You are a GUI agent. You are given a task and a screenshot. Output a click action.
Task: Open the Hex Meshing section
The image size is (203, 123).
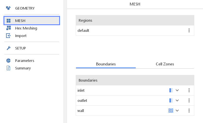tap(26, 28)
